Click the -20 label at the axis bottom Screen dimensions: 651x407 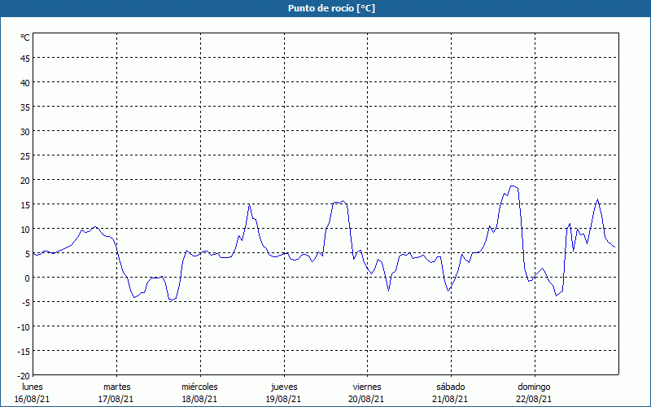pyautogui.click(x=24, y=375)
